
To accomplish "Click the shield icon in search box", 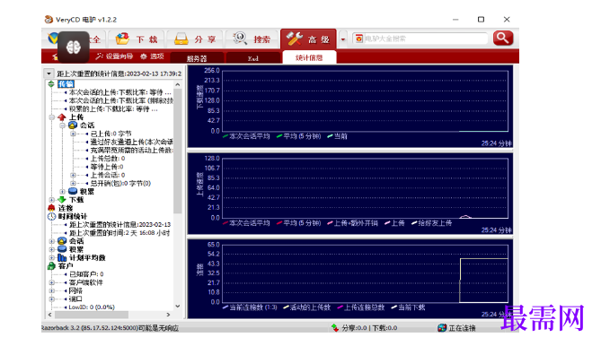I will (358, 39).
